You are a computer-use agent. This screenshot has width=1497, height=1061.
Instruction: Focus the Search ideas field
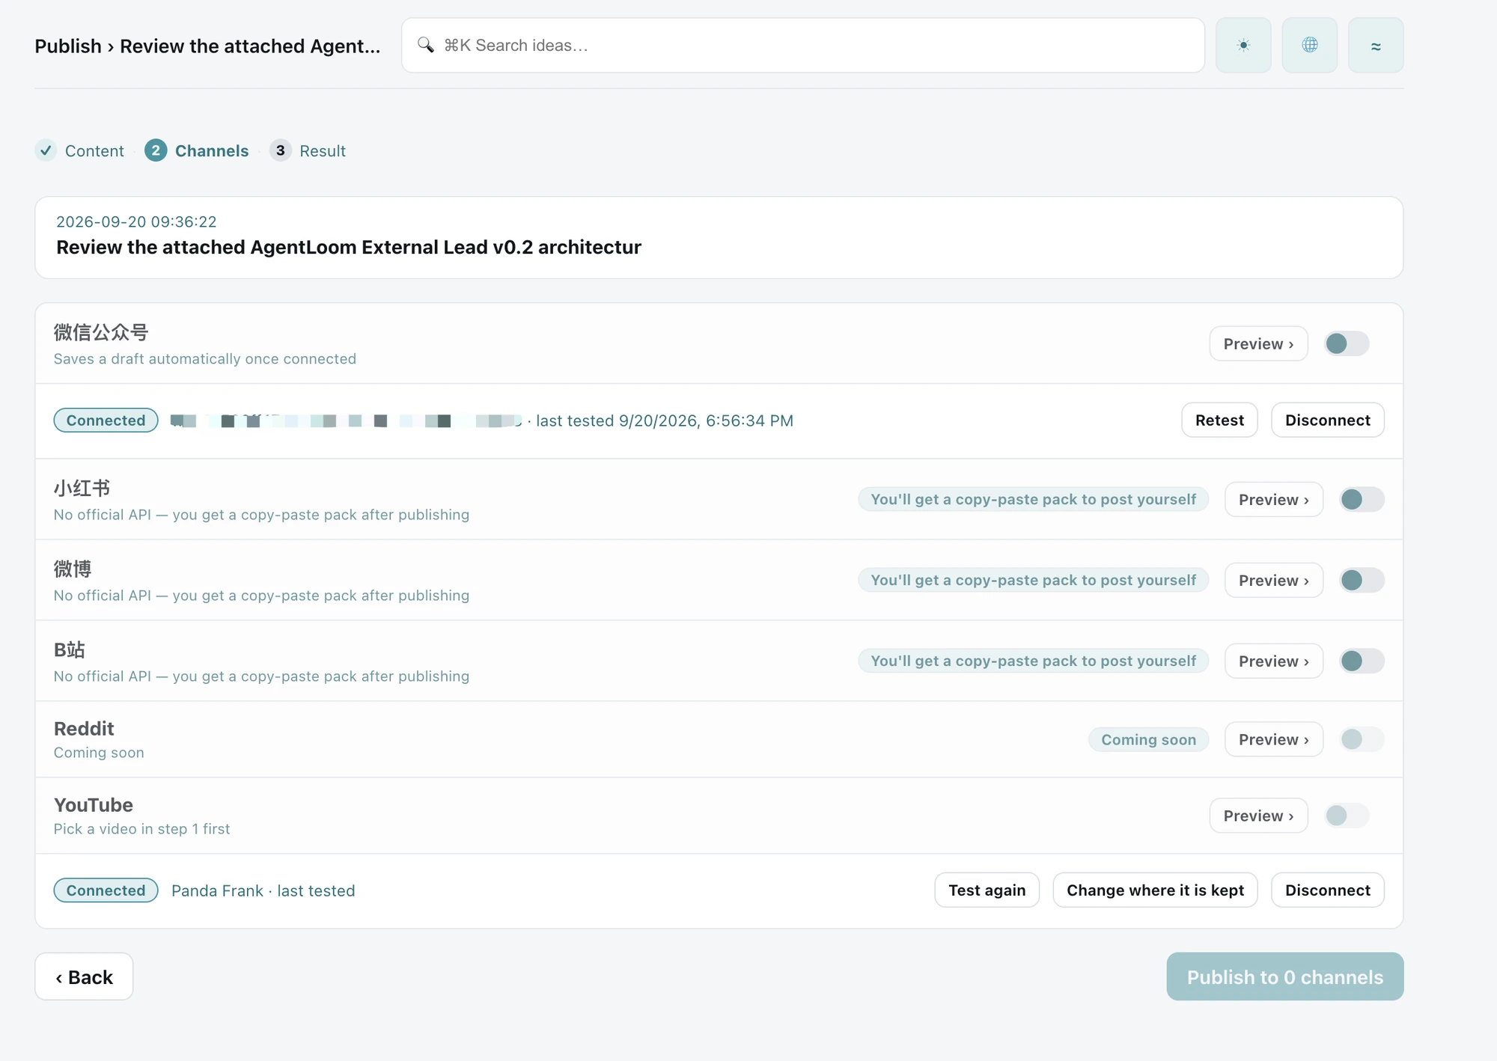point(802,45)
